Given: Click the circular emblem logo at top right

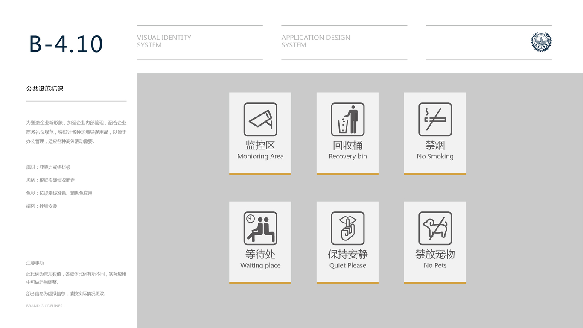Looking at the screenshot, I should [x=541, y=42].
